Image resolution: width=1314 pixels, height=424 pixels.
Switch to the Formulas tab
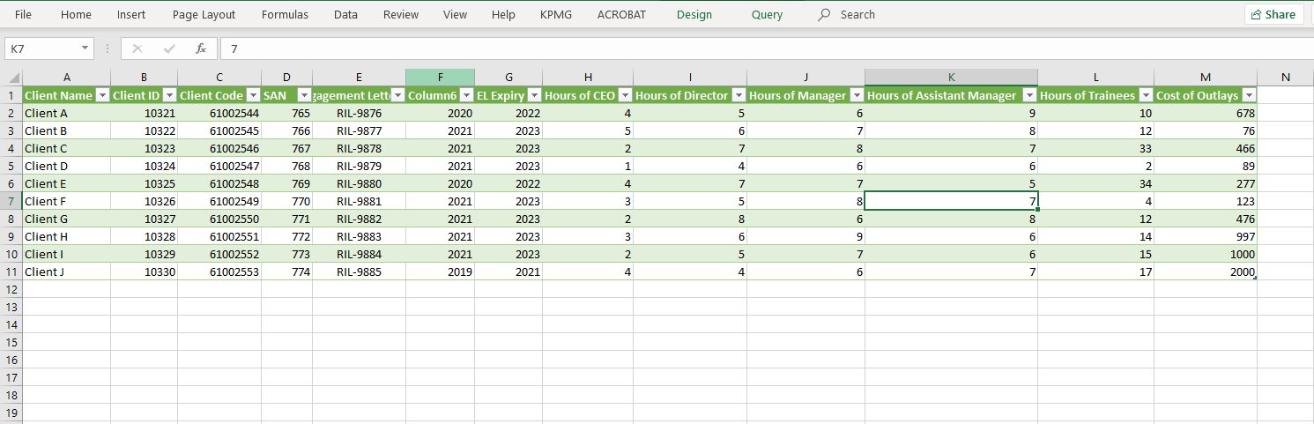(x=286, y=14)
